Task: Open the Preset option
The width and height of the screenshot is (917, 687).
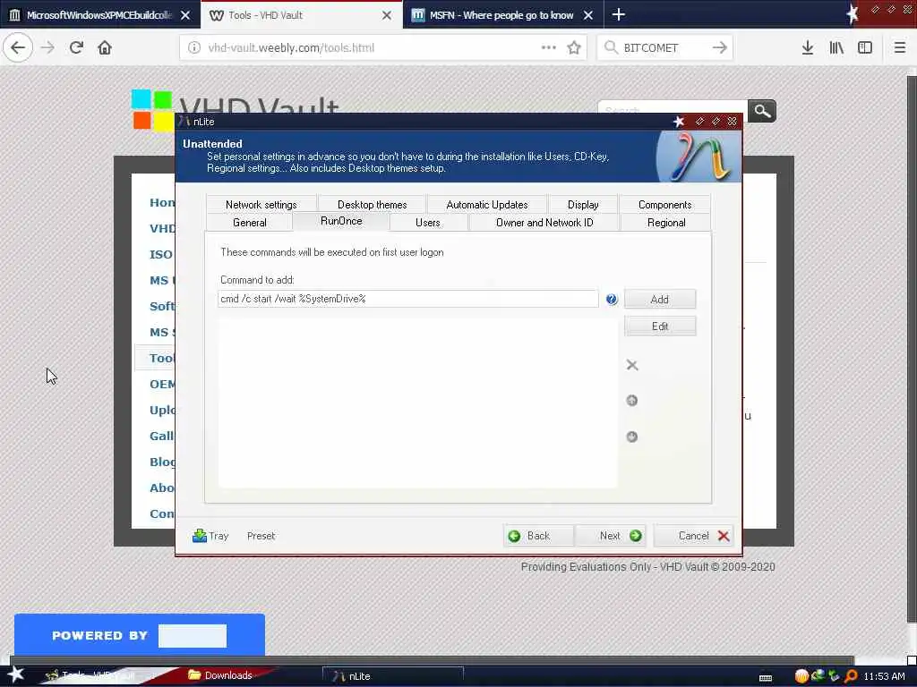Action: [261, 536]
